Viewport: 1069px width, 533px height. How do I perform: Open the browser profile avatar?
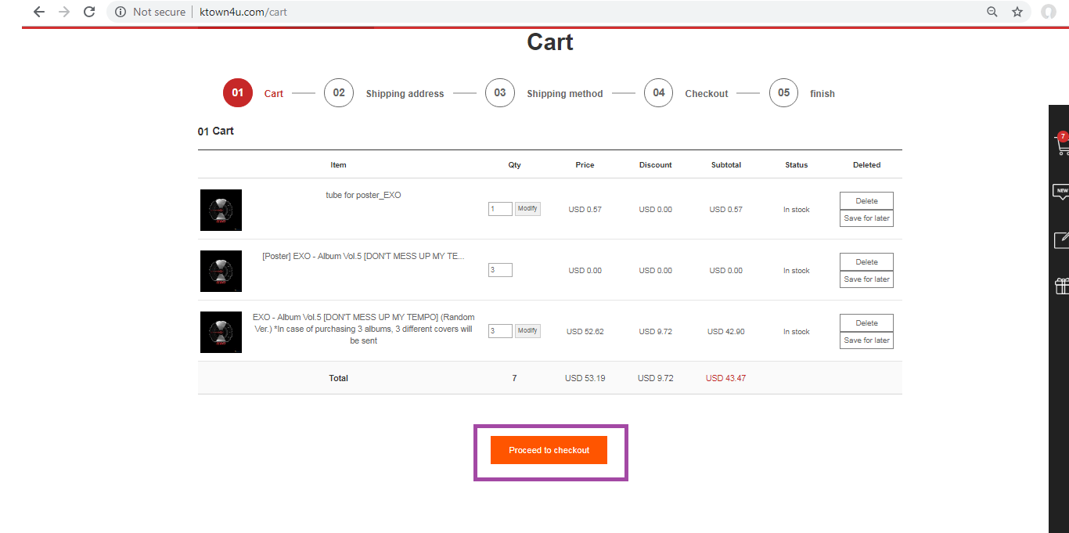1049,12
